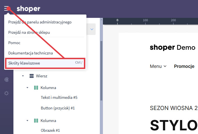Image resolution: width=198 pixels, height=134 pixels.
Task: Expand the Menu dropdown in store preview
Action: (158, 66)
